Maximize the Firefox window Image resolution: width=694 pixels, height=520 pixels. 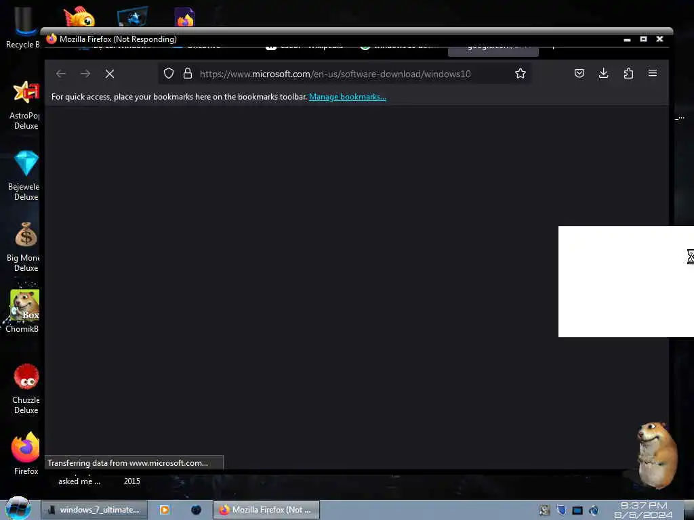click(644, 39)
